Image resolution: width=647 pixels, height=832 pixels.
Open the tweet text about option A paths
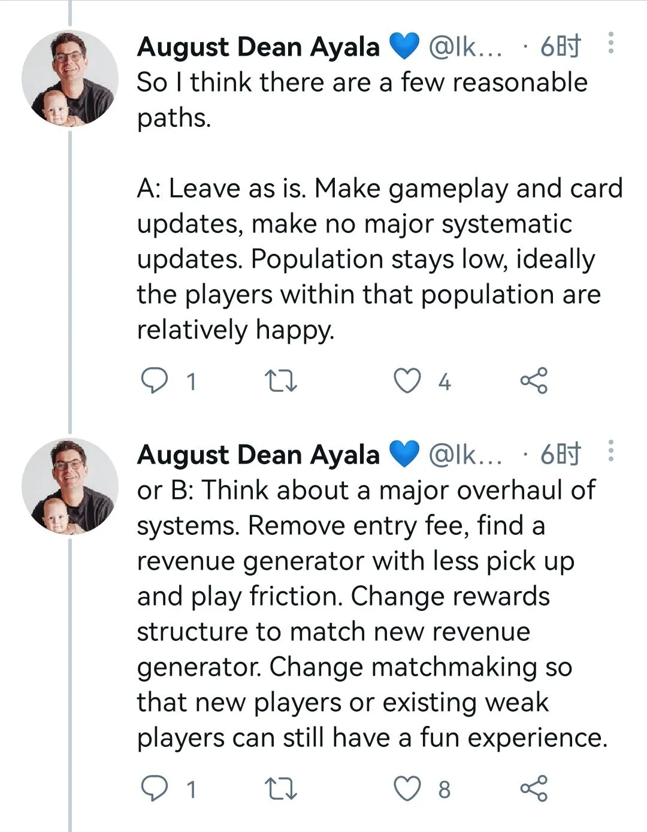pos(380,206)
